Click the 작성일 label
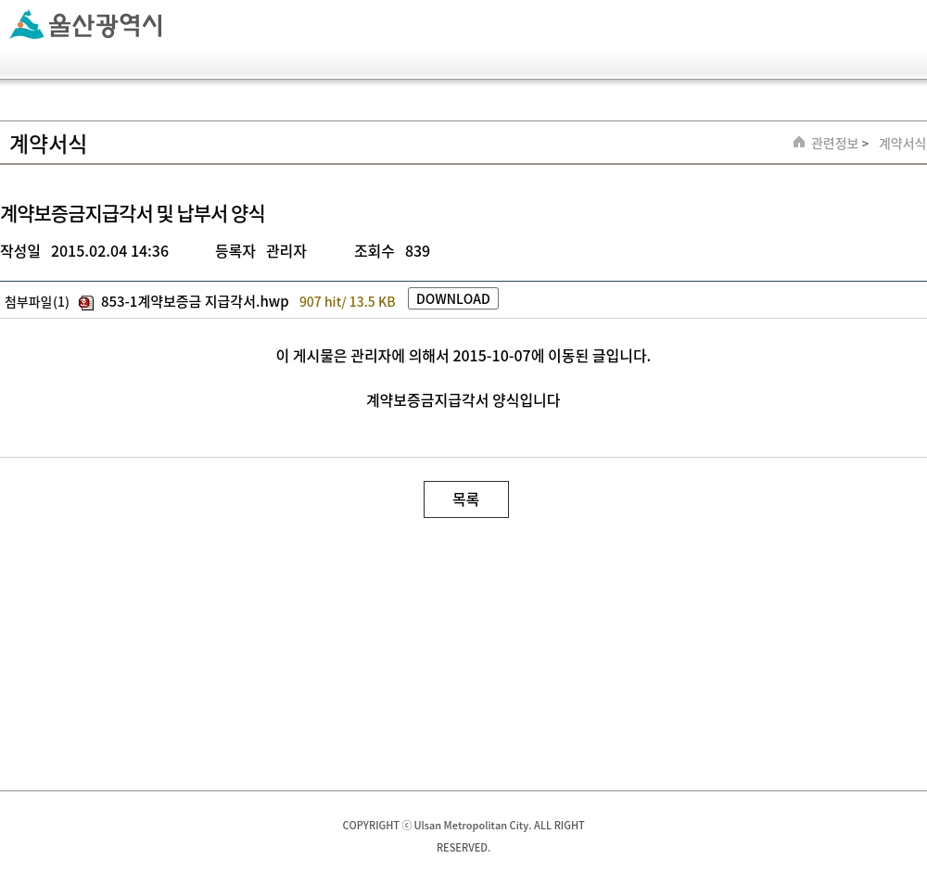This screenshot has height=884, width=927. click(20, 252)
